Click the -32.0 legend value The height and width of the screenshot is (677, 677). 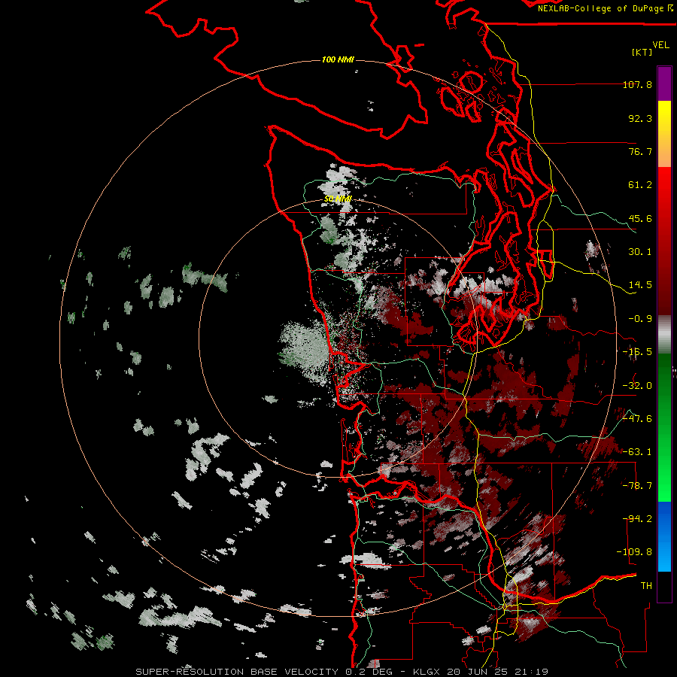(637, 386)
